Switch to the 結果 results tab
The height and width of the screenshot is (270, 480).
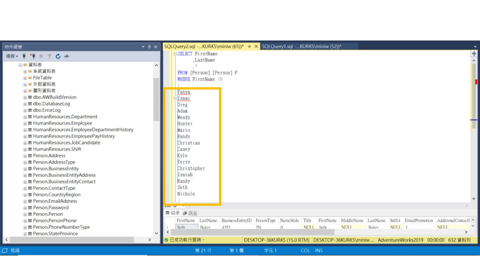172,213
